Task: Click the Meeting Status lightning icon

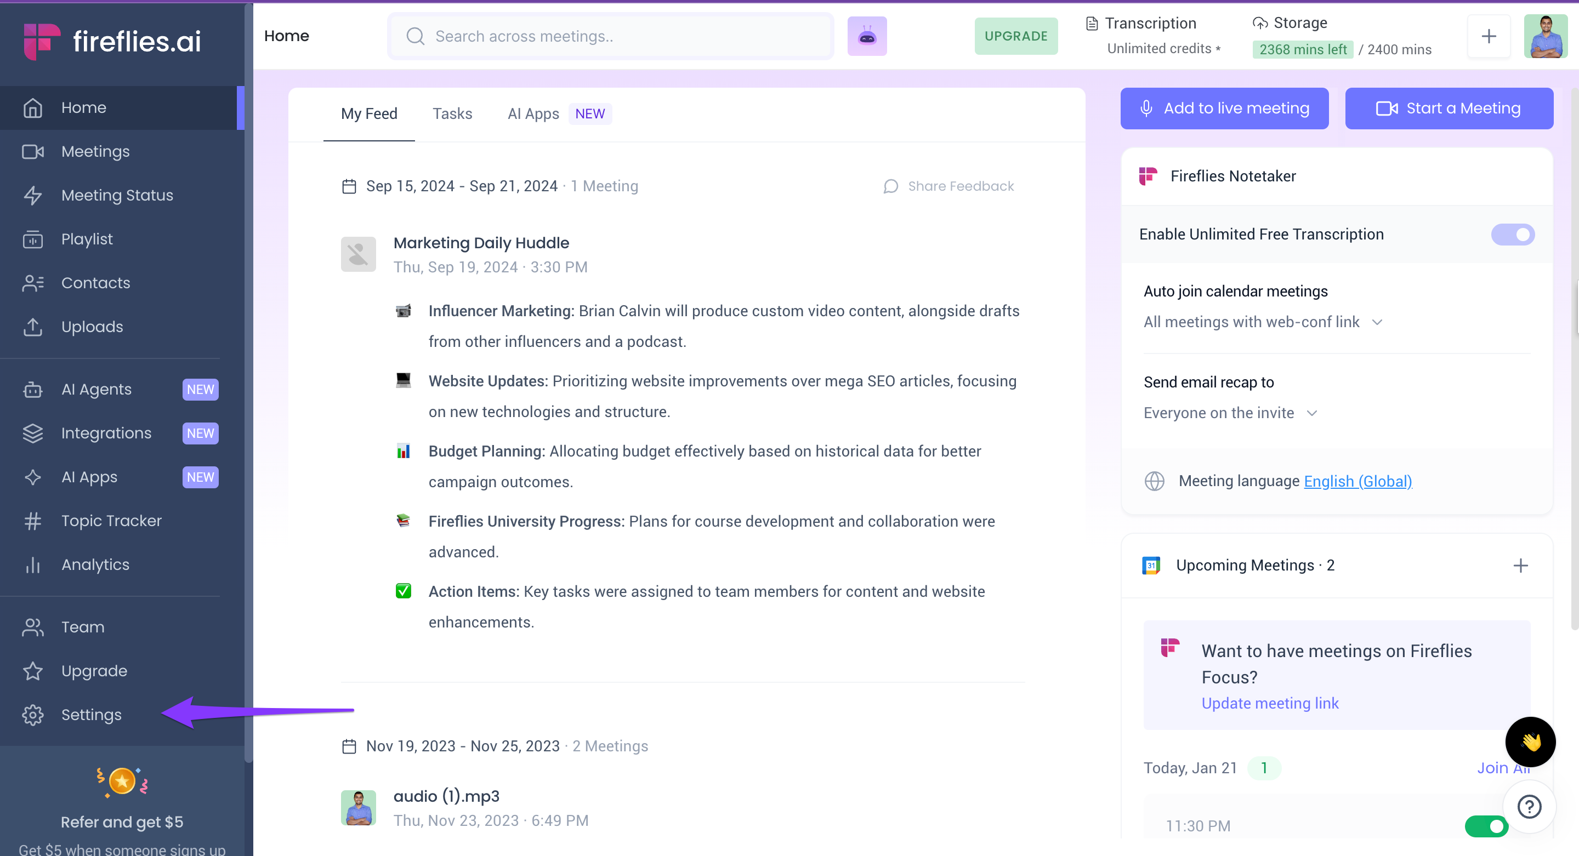Action: pos(32,196)
